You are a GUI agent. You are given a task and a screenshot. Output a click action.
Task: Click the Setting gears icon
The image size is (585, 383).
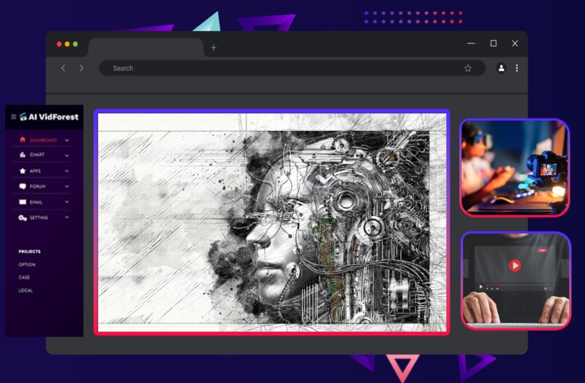23,218
